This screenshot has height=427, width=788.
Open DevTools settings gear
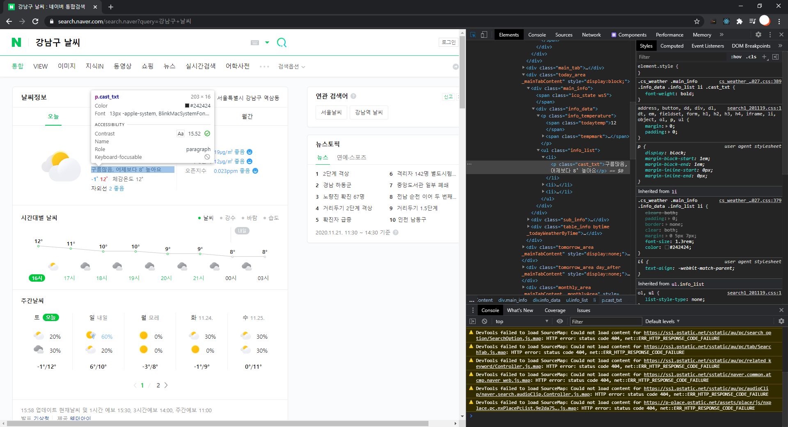click(758, 35)
